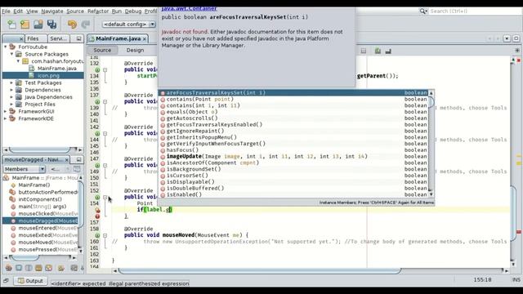Open the Navigate menu

tap(52, 11)
